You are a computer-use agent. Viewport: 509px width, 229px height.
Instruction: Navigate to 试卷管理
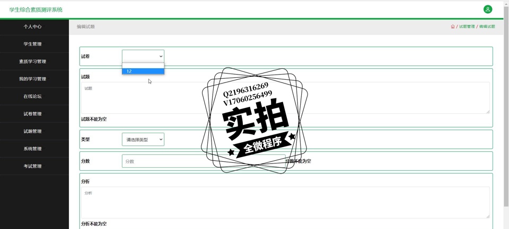pos(33,114)
